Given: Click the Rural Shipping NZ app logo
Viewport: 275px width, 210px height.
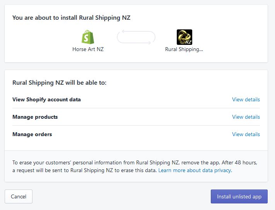Looking at the screenshot, I should click(184, 37).
